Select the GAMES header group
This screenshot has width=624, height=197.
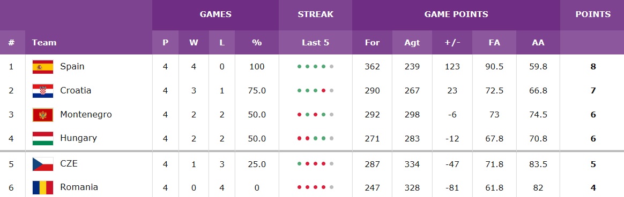pos(216,14)
